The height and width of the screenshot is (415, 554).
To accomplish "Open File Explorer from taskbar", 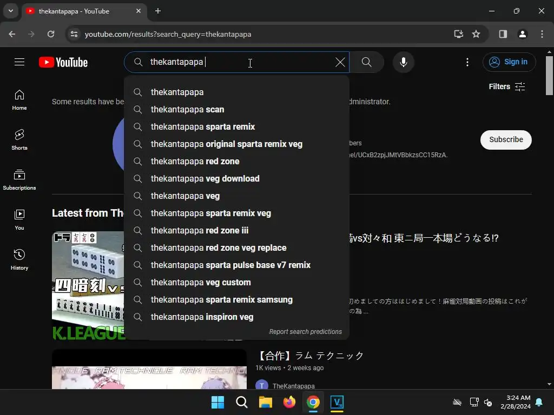I will 265,402.
